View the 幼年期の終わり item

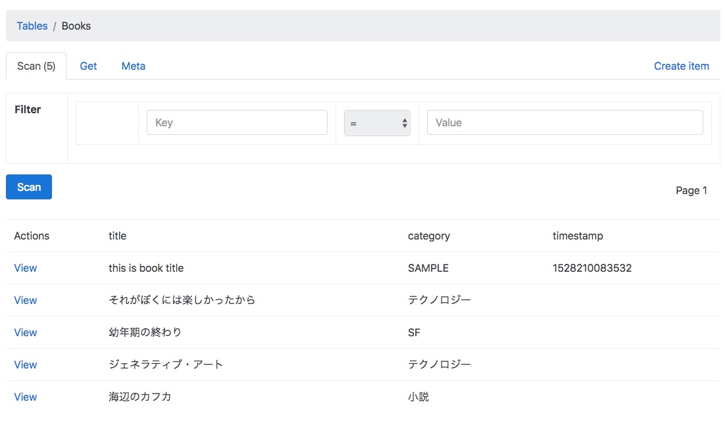26,332
